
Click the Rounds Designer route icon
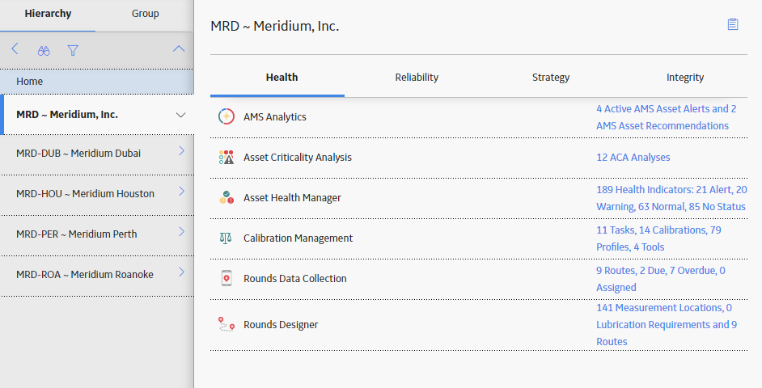coord(226,324)
